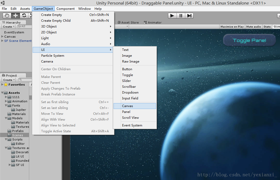Collapse the Models folder

click(x=6, y=118)
